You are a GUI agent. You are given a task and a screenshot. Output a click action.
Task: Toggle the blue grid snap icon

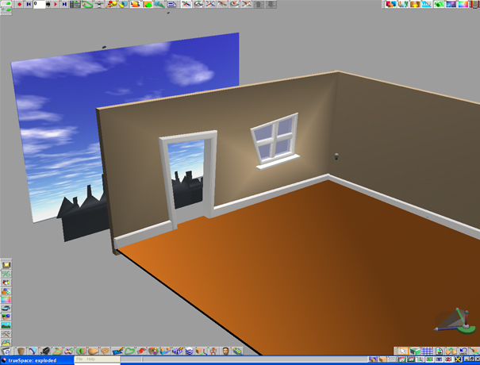[427, 351]
